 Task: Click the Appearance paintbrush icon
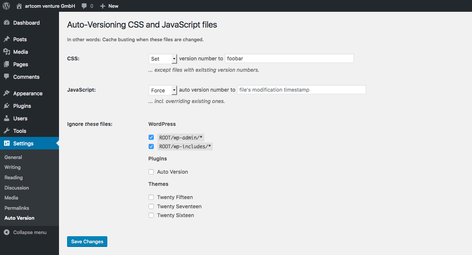7,93
